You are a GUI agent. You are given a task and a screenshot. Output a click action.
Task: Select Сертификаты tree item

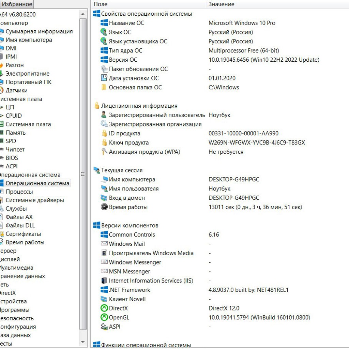coord(23,234)
